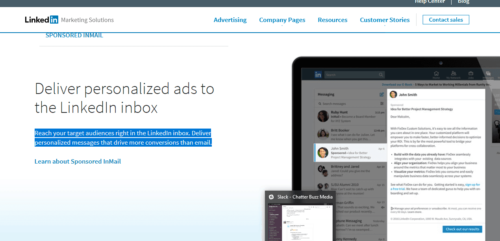Click Ruby Hunt's avatar picture
500x241 pixels.
click(x=323, y=116)
